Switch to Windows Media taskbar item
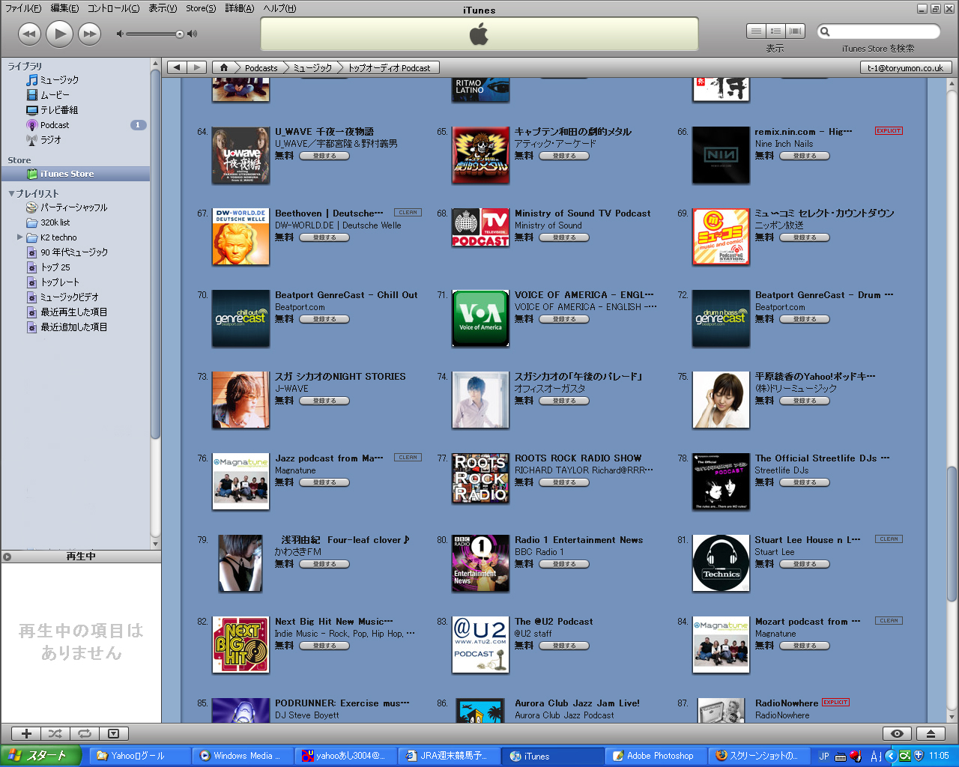 click(241, 756)
